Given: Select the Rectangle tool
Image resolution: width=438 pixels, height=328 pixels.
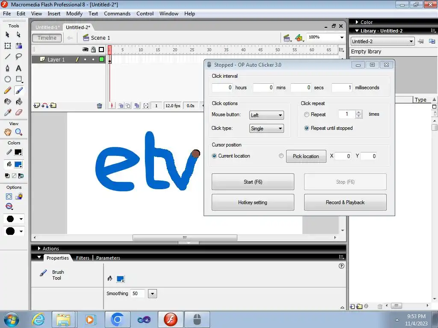Looking at the screenshot, I should point(19,79).
